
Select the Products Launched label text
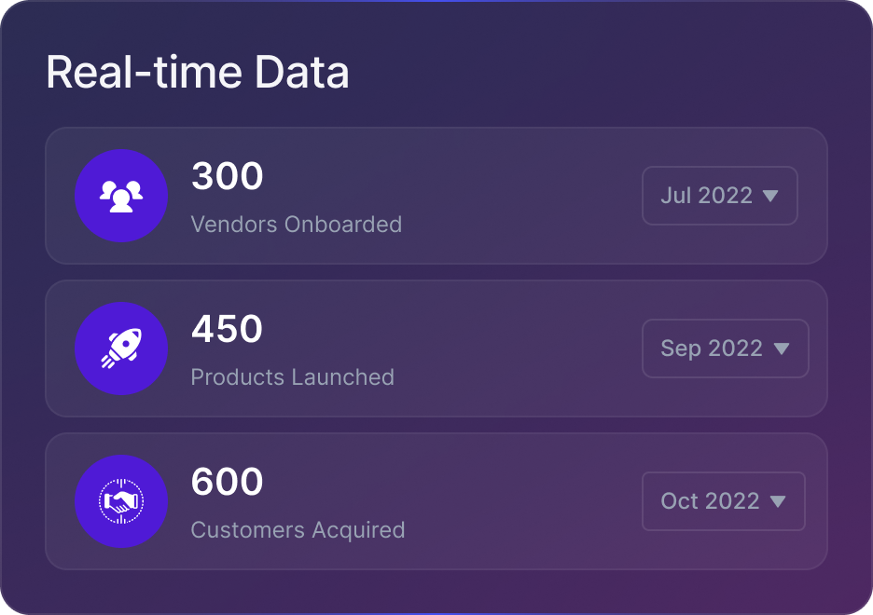293,377
